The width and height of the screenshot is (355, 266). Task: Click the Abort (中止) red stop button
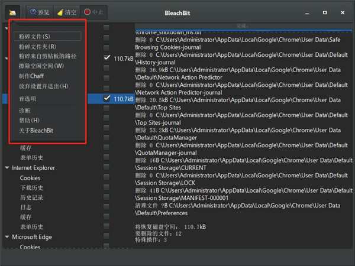pyautogui.click(x=93, y=12)
